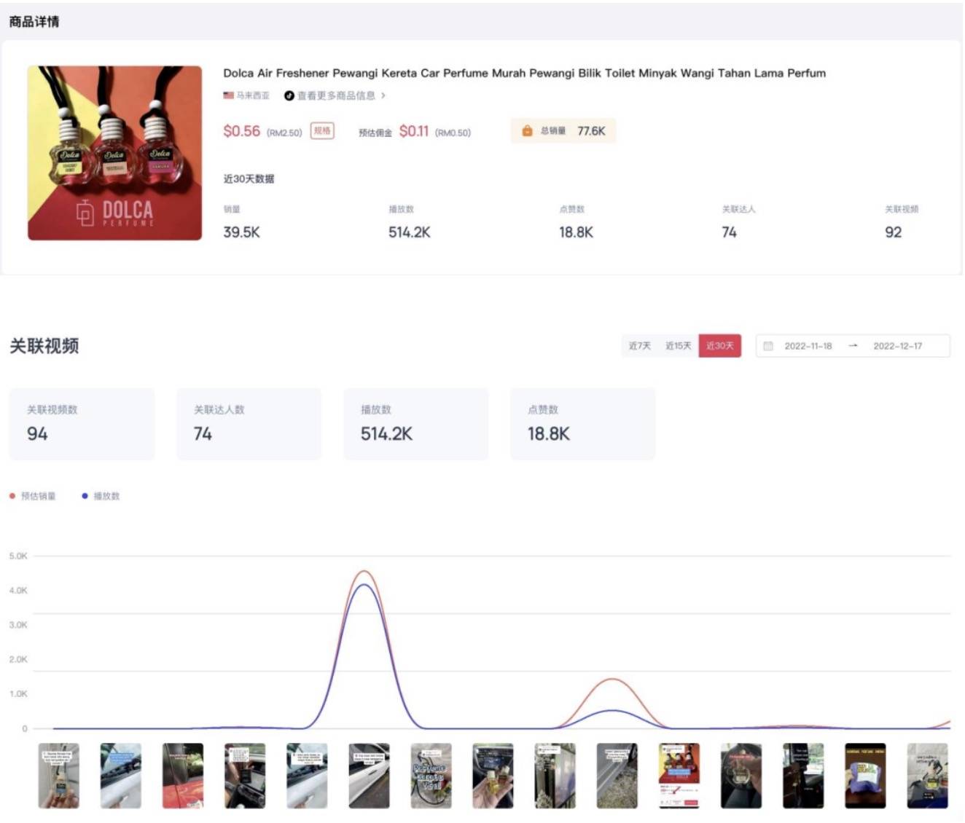This screenshot has height=823, width=965.
Task: Click the Malaysia flag icon
Action: (x=228, y=95)
